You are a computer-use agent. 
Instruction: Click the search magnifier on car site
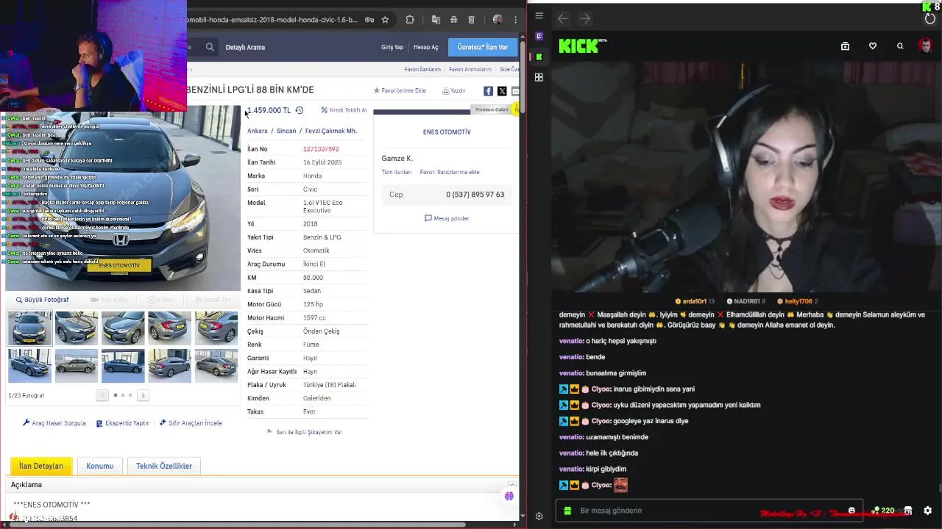coord(210,47)
